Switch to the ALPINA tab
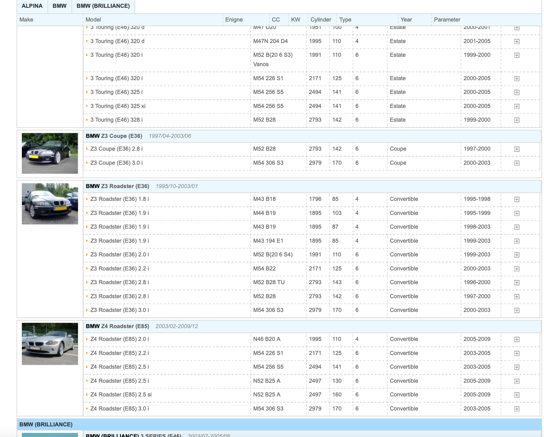Viewport: 544px width, 437px height. [32, 6]
